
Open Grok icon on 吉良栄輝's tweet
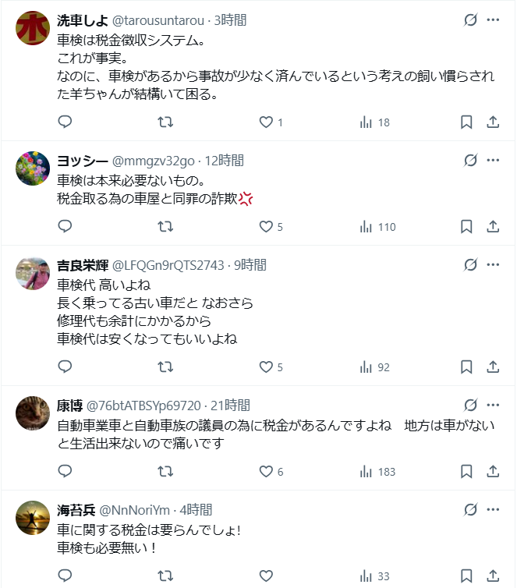click(470, 264)
